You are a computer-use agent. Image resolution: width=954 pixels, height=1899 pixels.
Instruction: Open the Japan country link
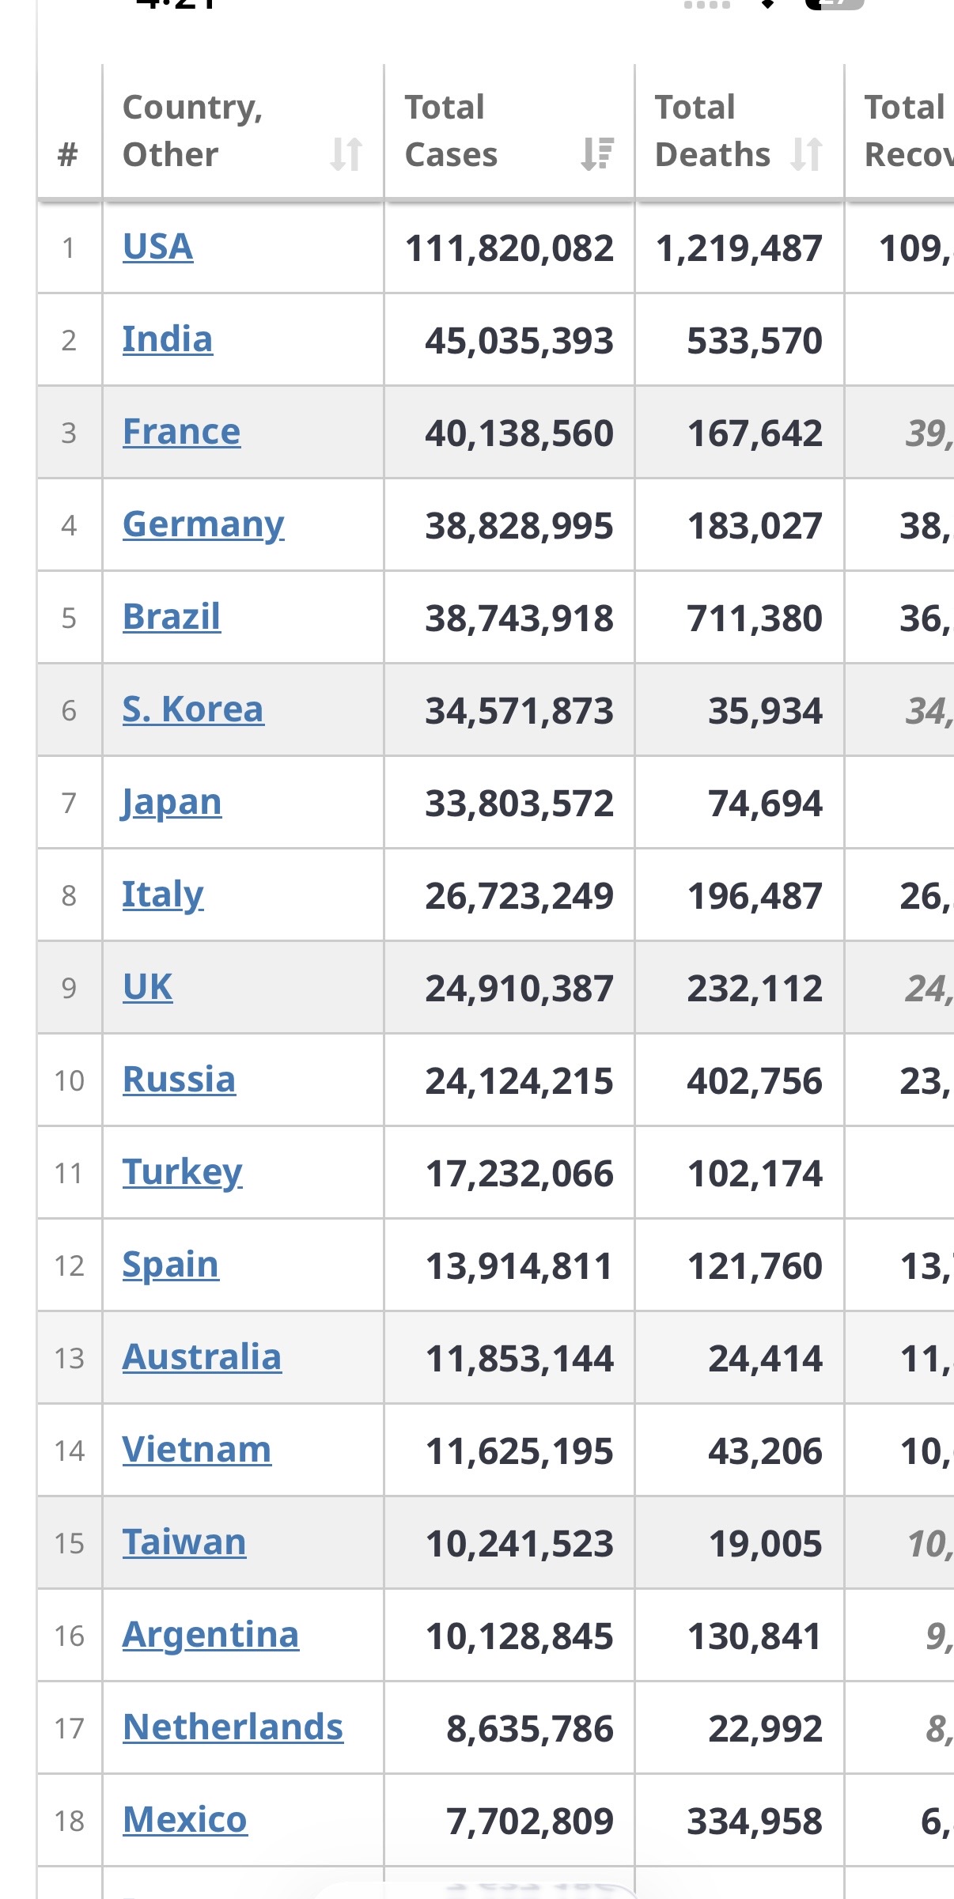click(171, 803)
